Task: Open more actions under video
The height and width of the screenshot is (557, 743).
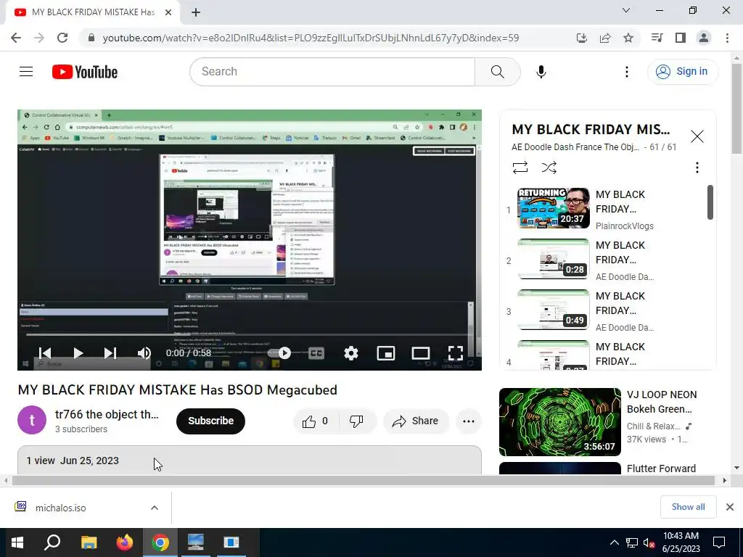Action: tap(469, 421)
